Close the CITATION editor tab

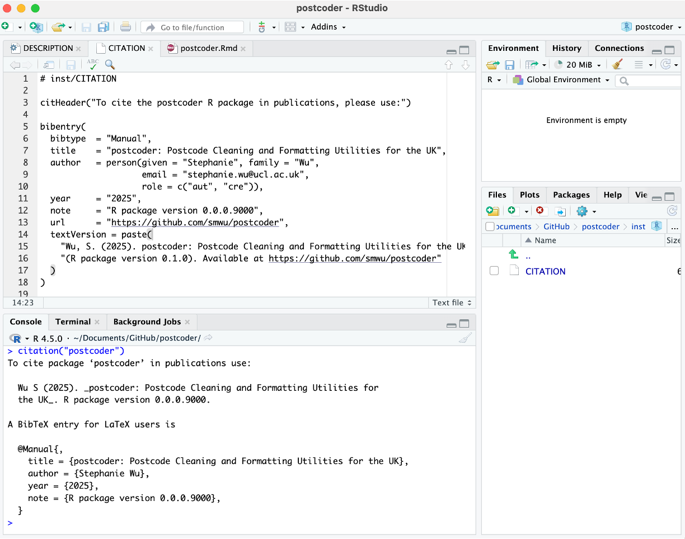151,49
